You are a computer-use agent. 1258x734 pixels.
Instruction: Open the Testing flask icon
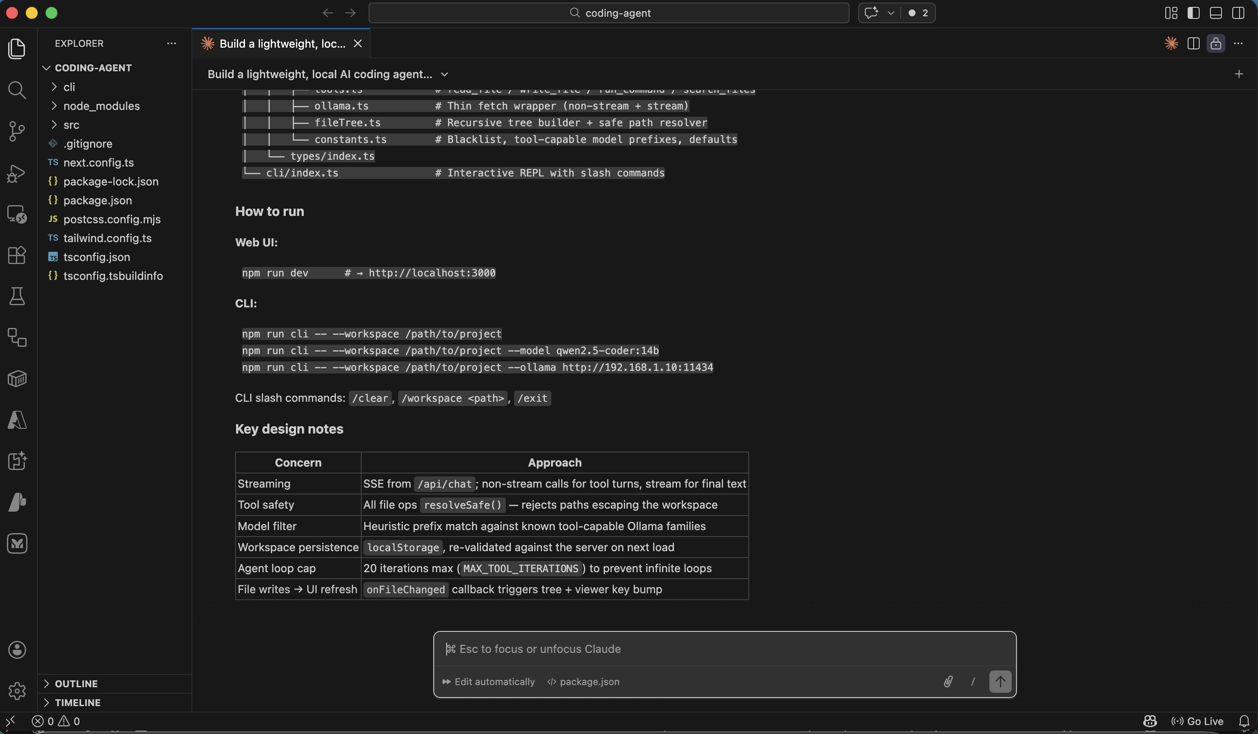(17, 296)
